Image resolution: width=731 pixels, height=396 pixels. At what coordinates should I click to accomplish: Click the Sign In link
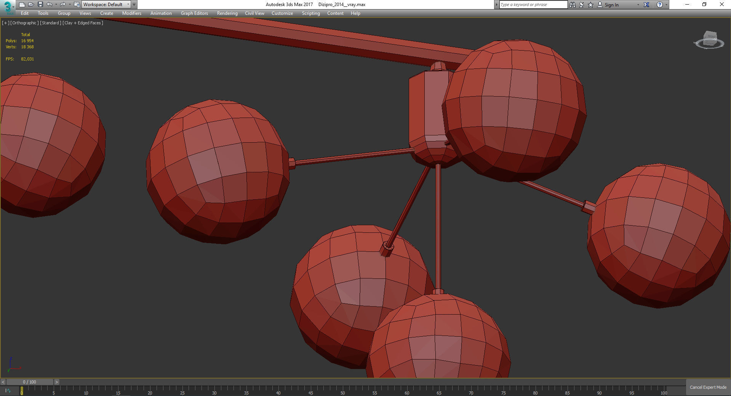611,5
